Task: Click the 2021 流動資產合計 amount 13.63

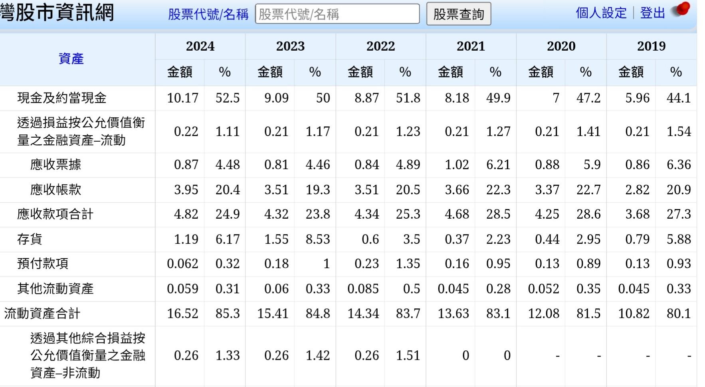Action: [x=453, y=314]
